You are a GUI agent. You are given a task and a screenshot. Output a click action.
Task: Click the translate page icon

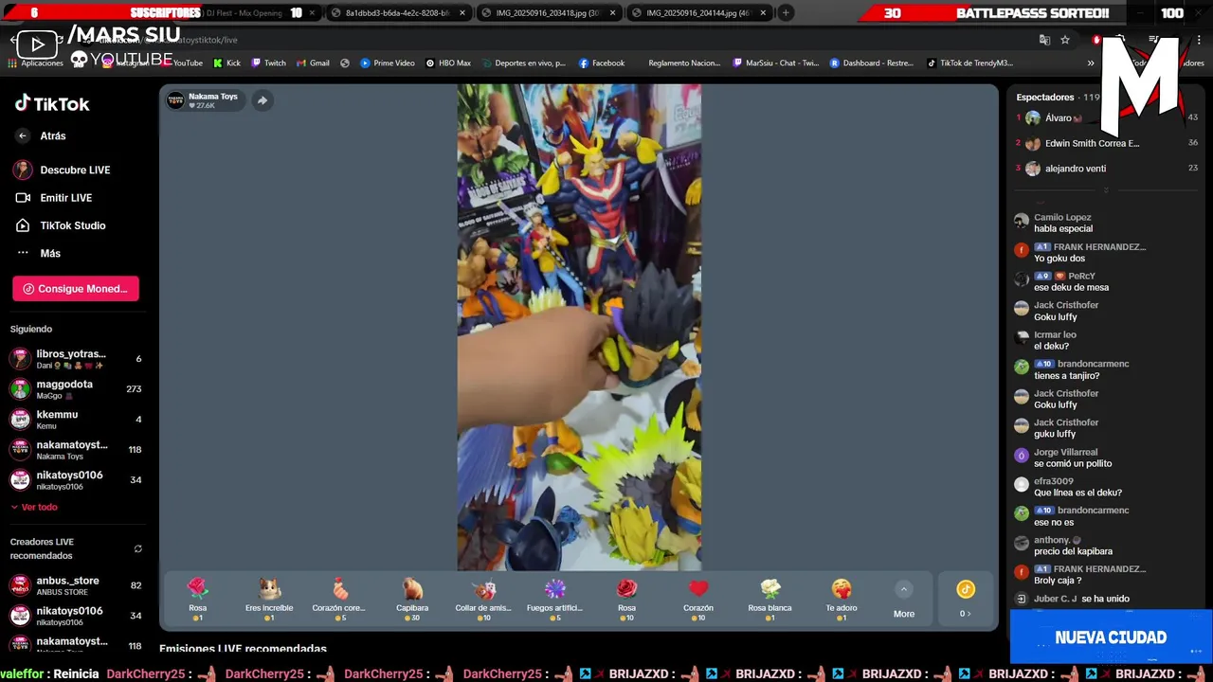[x=1044, y=40]
